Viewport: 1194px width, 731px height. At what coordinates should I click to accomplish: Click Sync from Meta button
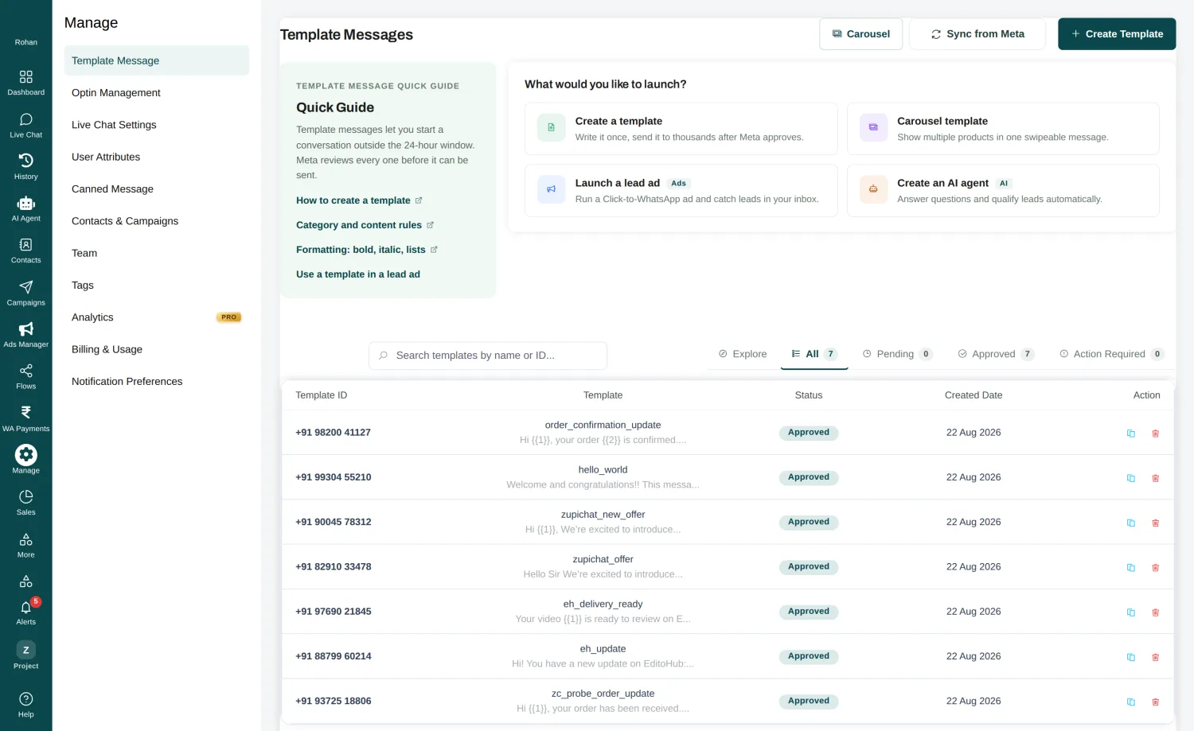click(x=977, y=34)
